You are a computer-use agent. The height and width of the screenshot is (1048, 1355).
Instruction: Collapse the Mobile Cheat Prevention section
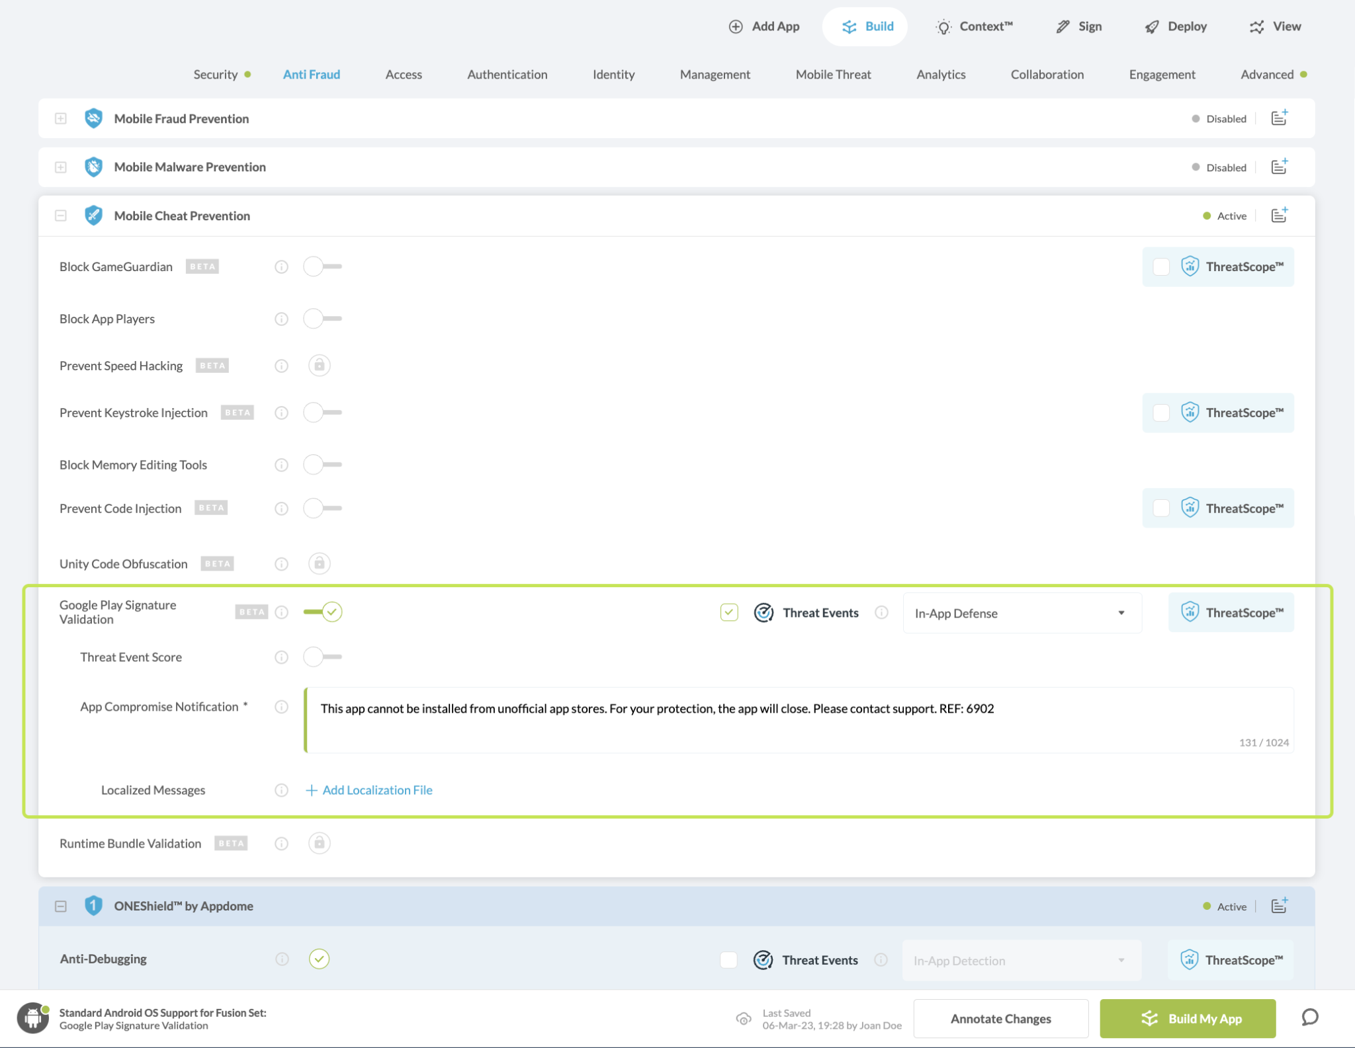point(60,216)
